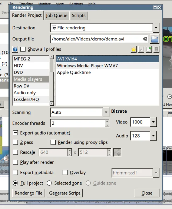Enable the Rescale checkbox
The image size is (172, 209).
15,152
